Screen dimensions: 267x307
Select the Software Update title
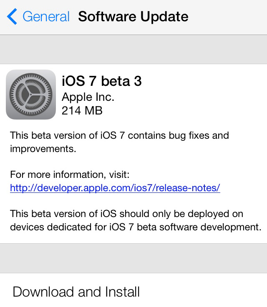pyautogui.click(x=133, y=17)
